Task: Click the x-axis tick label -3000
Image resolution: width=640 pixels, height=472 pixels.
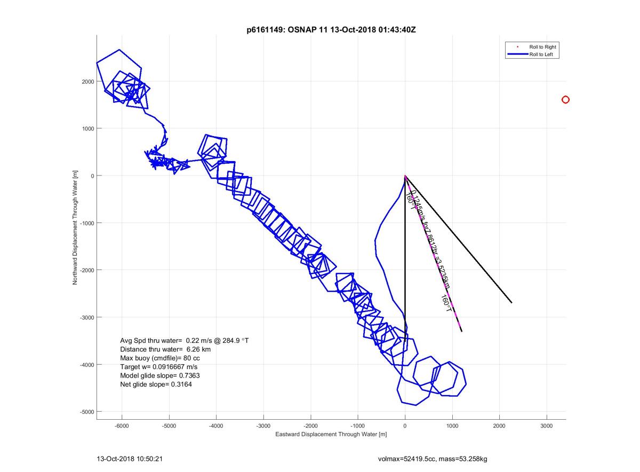Action: coord(263,426)
